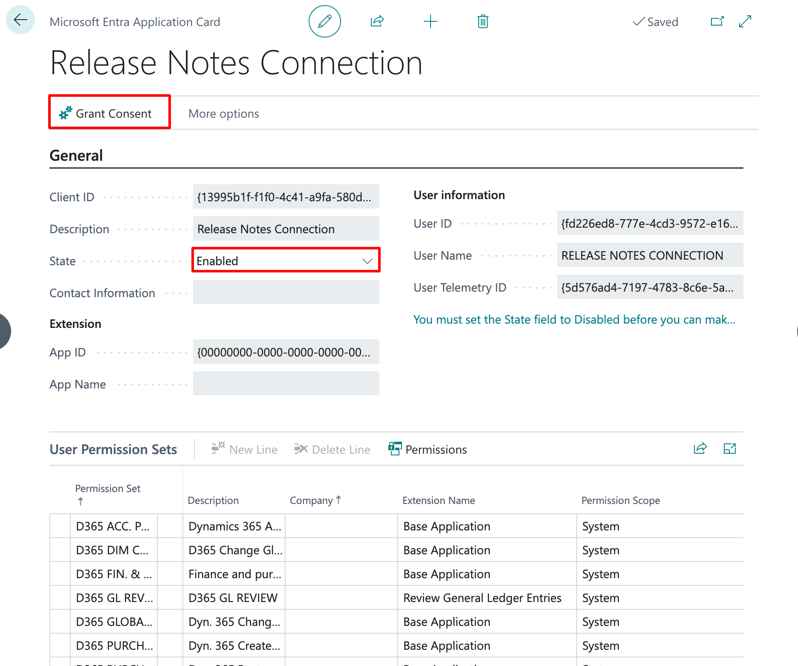Open the State dropdown showing Enabled
This screenshot has width=798, height=666.
(286, 261)
